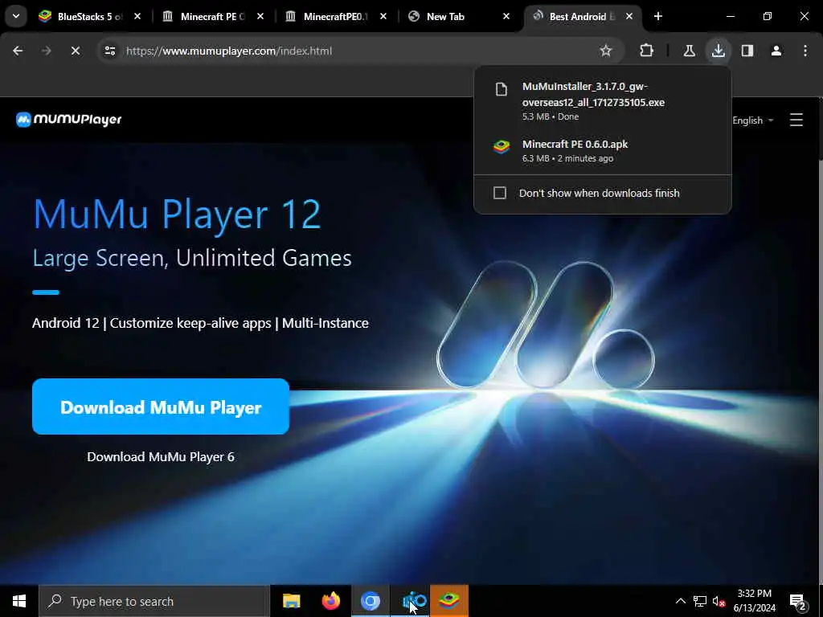The height and width of the screenshot is (617, 823).
Task: Click the Type here to search box
Action: click(x=154, y=601)
